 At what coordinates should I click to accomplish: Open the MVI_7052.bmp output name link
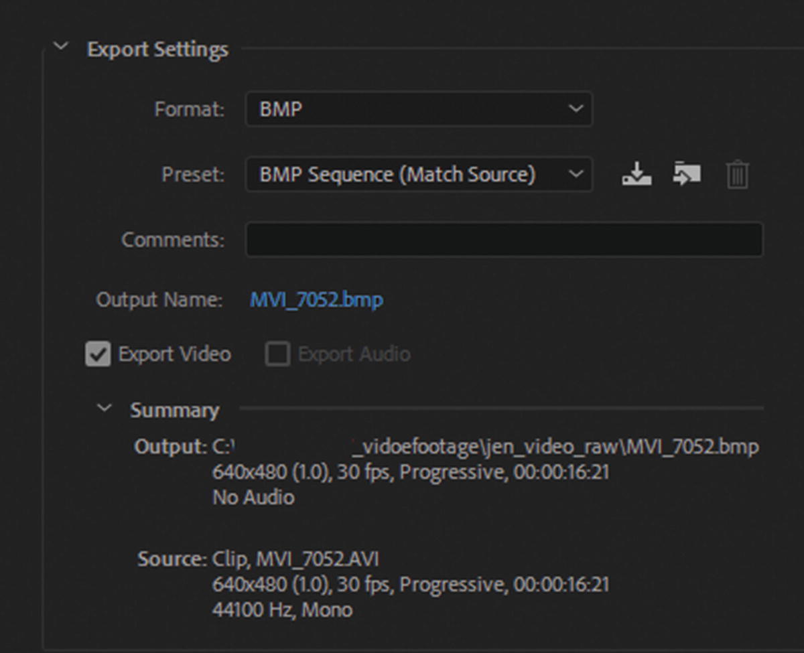pyautogui.click(x=316, y=299)
